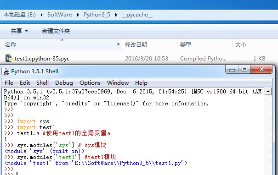The image size is (278, 175).
Task: Open the 名称 column filter dropdown arrow
Action: (x=118, y=44)
